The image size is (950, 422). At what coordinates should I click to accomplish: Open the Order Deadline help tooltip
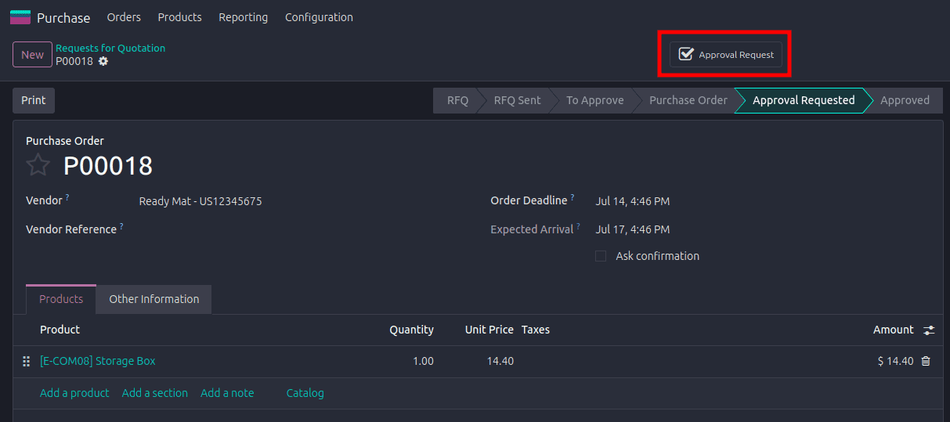pos(573,197)
